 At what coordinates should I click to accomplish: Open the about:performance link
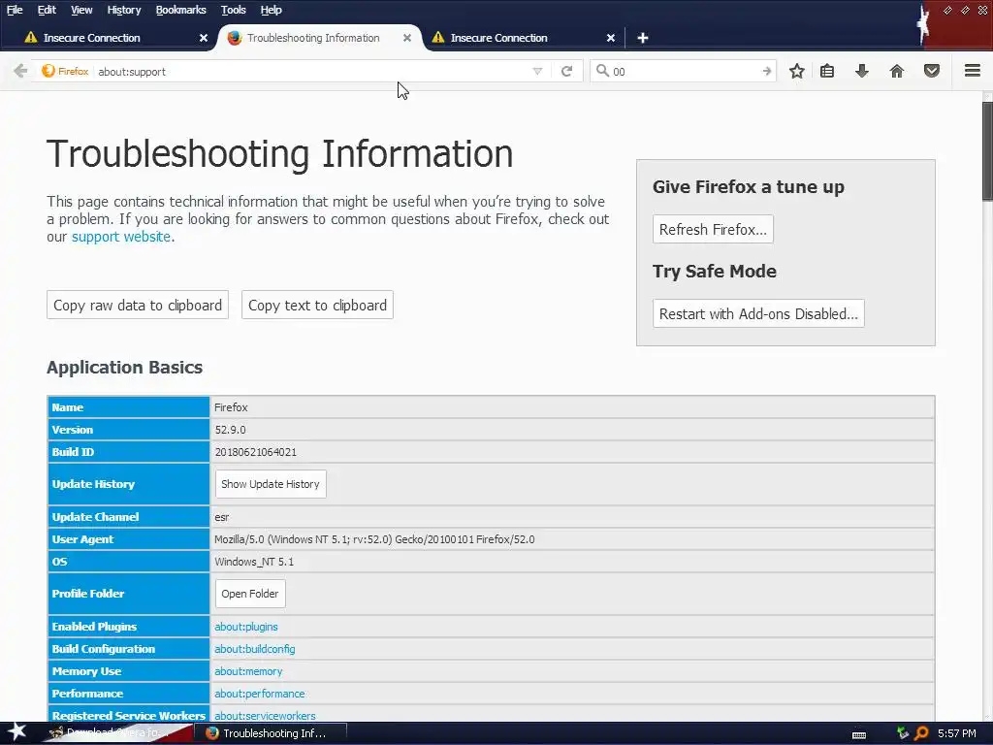(260, 694)
